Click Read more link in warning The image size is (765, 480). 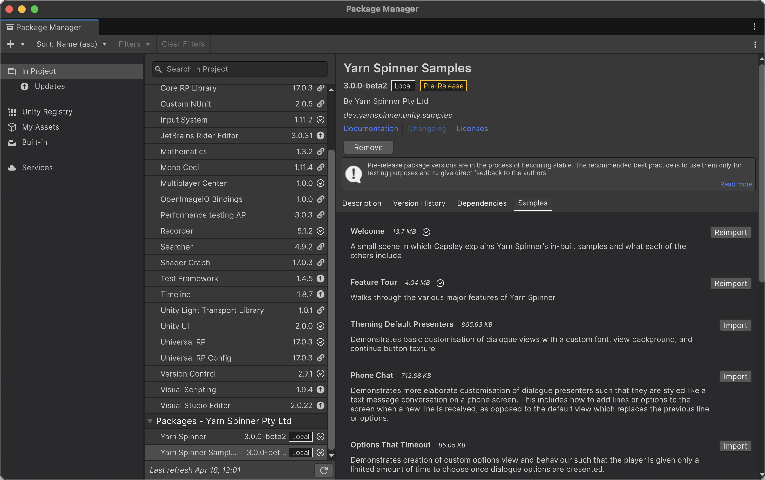coord(736,184)
